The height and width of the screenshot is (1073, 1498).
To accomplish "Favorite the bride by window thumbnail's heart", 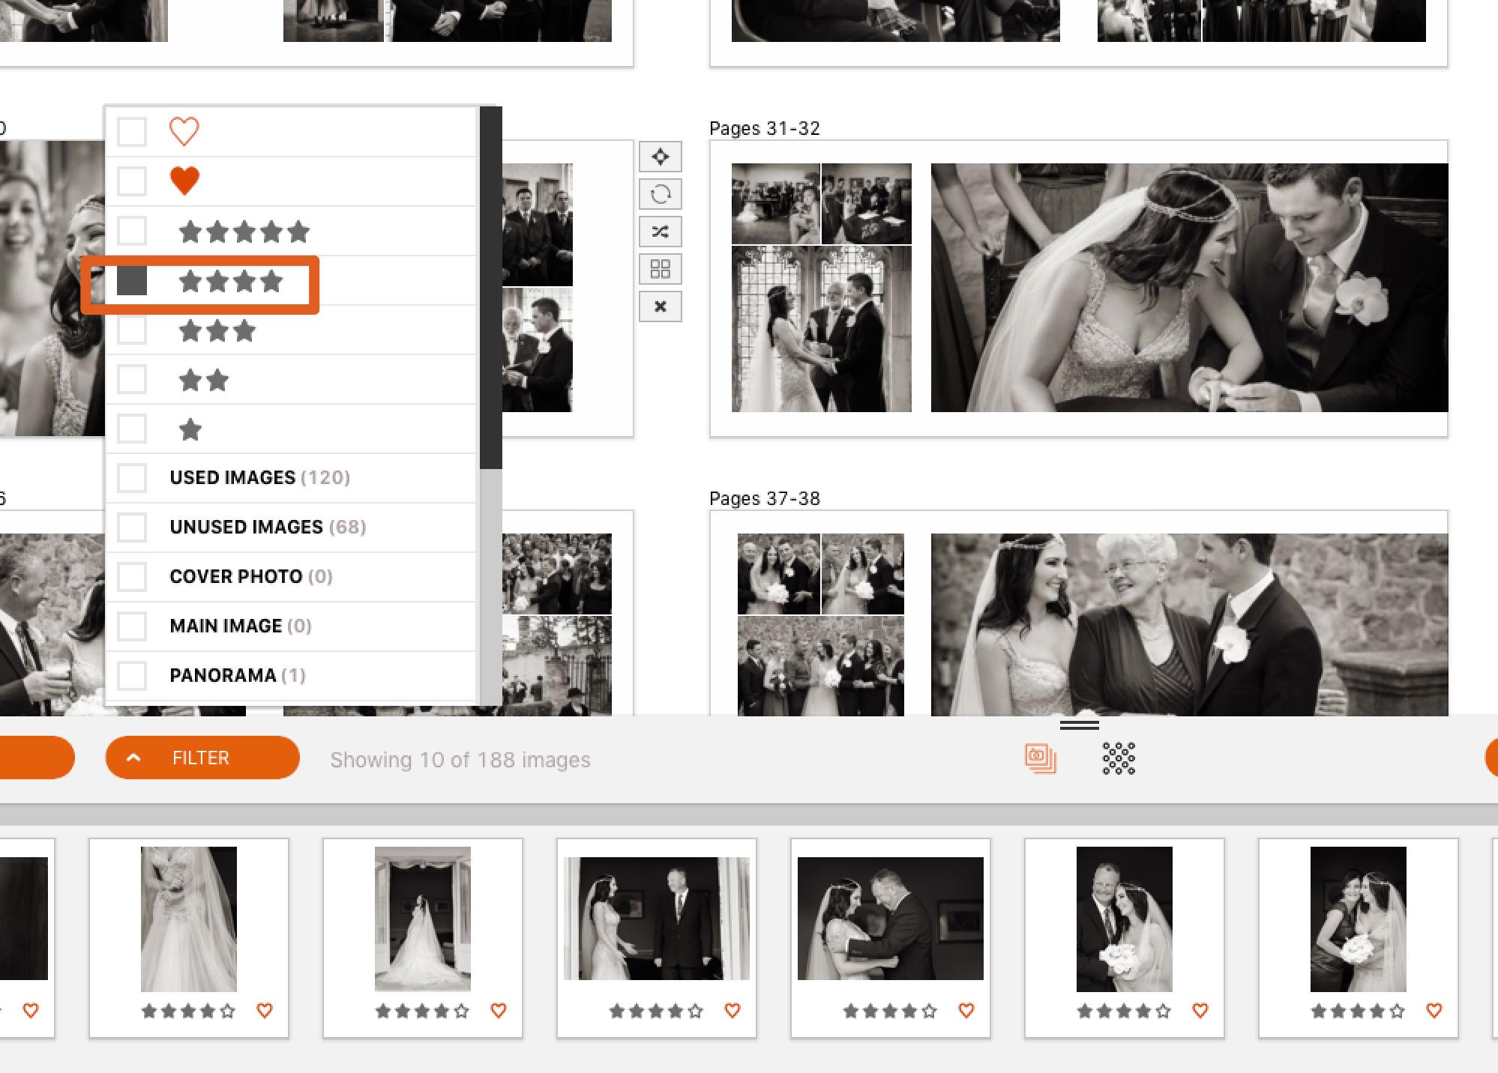I will click(x=498, y=1011).
